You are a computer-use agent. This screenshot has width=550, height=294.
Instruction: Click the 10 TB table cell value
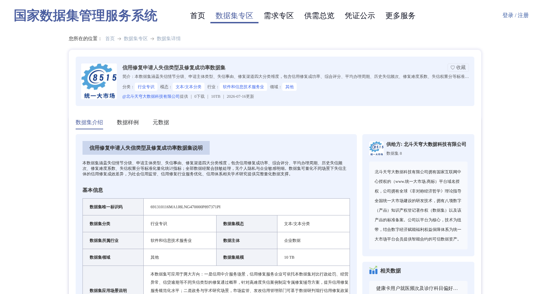pyautogui.click(x=289, y=257)
